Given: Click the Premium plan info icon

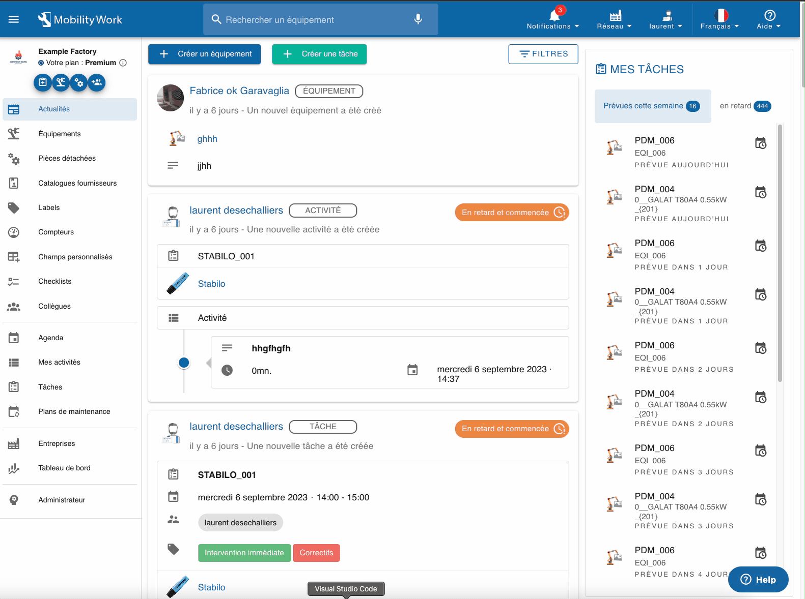Looking at the screenshot, I should tap(123, 63).
